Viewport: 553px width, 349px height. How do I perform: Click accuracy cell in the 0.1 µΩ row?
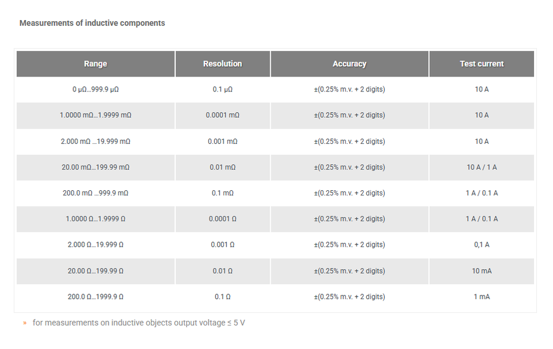tap(350, 90)
